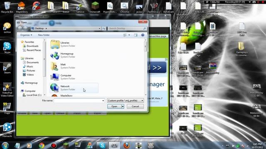Expand the Desktop breadcrumb arrow
This screenshot has width=266, height=149.
point(46,29)
